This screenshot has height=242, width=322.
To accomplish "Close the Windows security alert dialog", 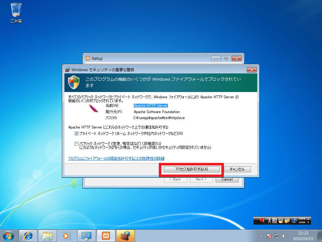I will pyautogui.click(x=252, y=70).
